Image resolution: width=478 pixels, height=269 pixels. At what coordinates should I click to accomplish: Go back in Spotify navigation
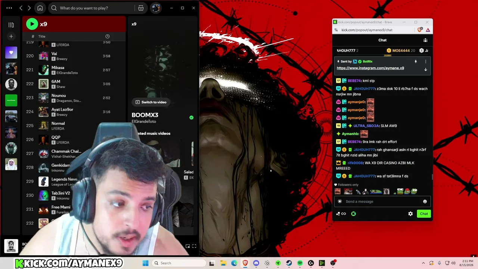coord(21,8)
